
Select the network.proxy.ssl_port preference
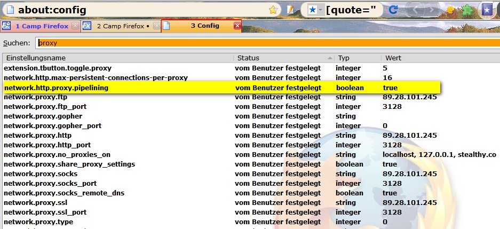45,212
